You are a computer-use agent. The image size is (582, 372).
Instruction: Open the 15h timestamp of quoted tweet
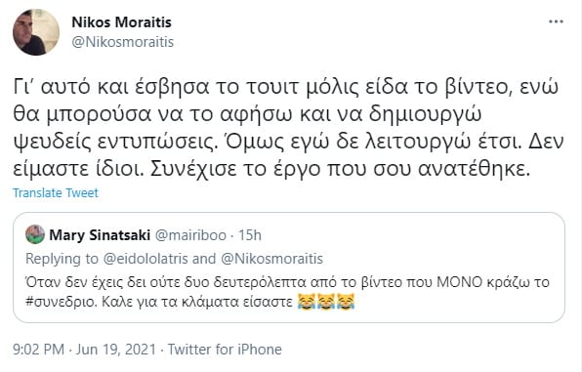pyautogui.click(x=249, y=235)
